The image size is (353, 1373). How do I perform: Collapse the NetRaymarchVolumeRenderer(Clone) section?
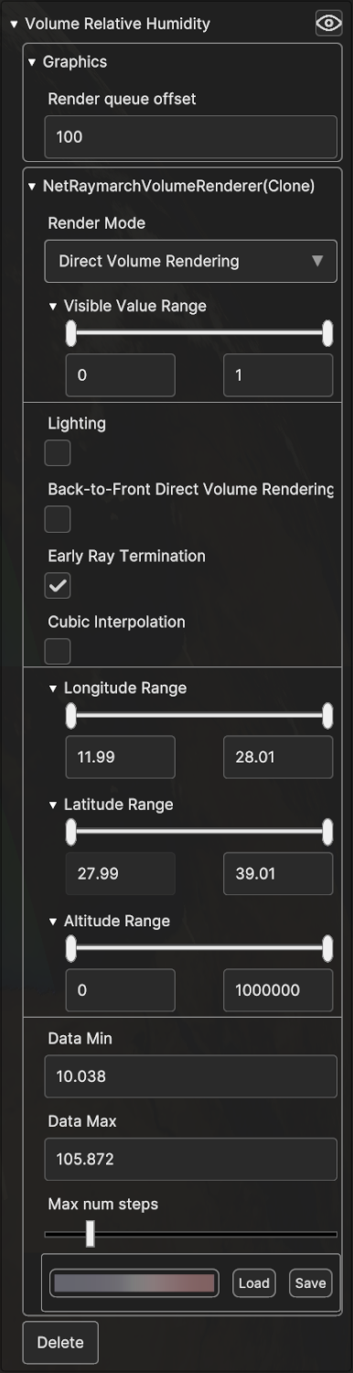[x=32, y=187]
